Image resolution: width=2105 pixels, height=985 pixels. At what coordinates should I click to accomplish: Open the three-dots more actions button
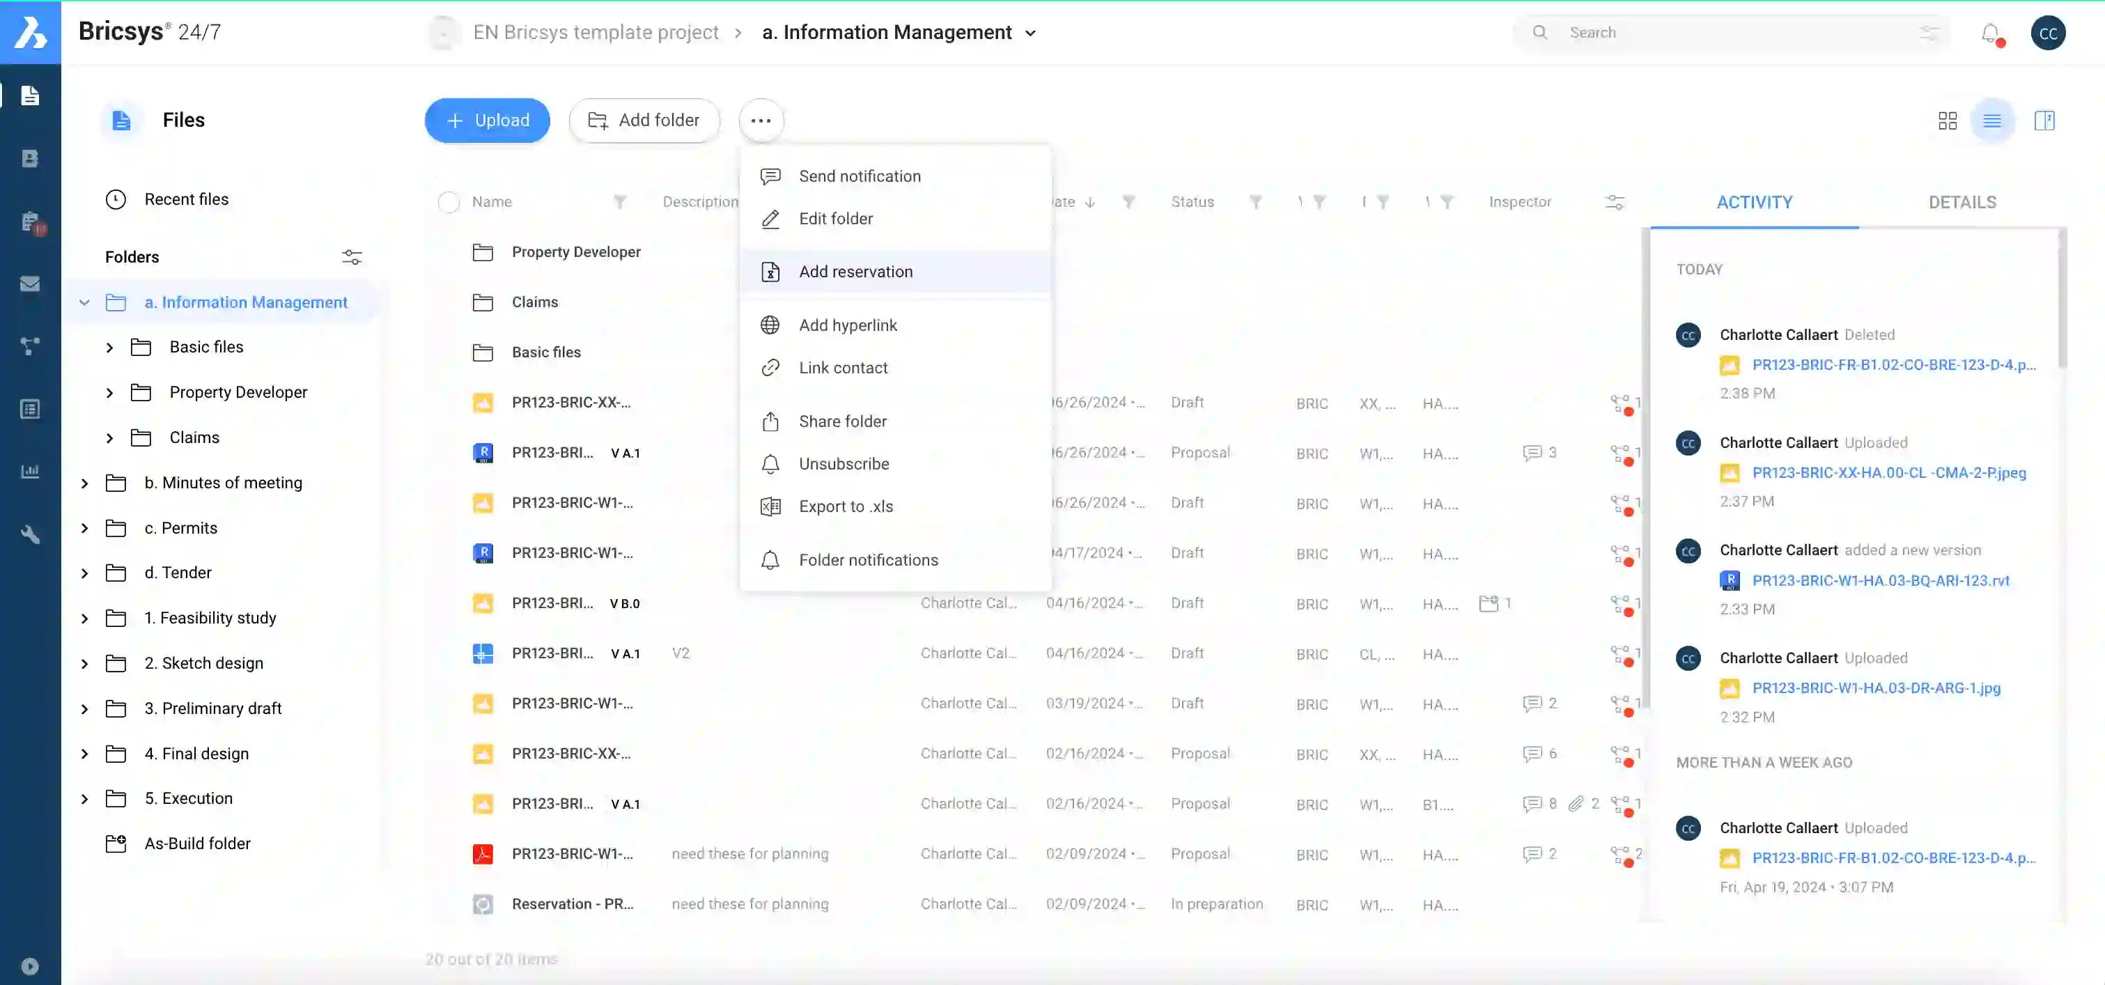761,120
